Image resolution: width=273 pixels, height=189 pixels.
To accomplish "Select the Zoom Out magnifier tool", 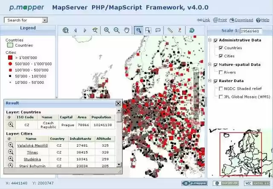I will pos(116,30).
